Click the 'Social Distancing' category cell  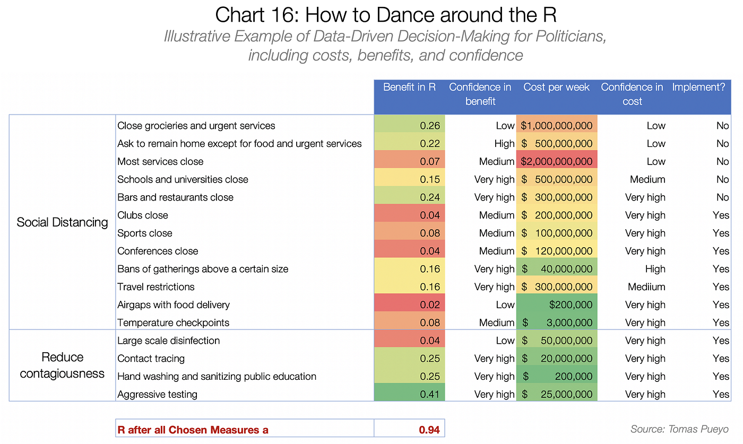(x=62, y=222)
